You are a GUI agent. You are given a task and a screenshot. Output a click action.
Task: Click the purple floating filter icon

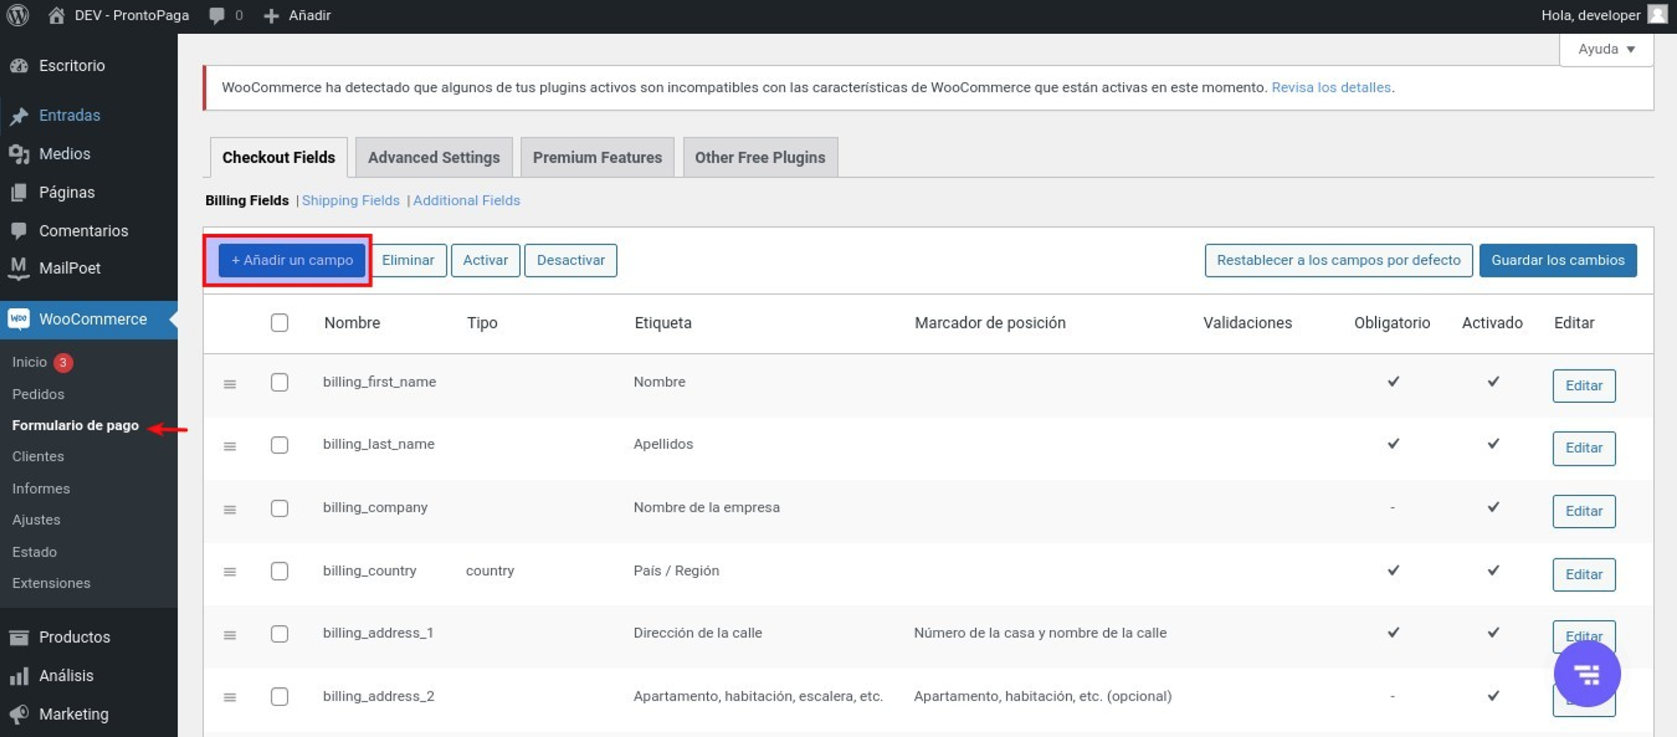click(x=1587, y=674)
